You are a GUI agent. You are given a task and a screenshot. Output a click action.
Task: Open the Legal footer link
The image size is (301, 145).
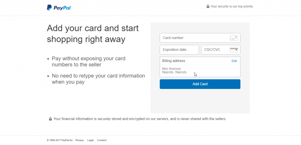point(90,140)
